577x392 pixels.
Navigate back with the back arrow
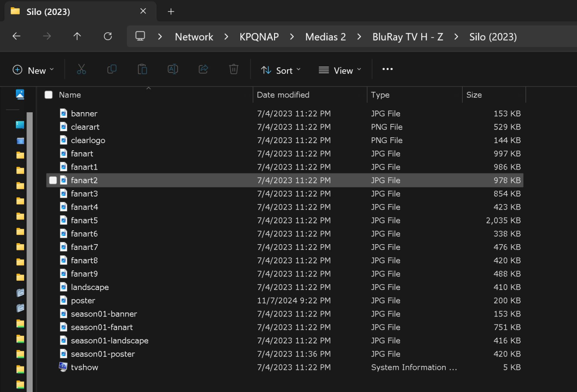click(x=16, y=37)
